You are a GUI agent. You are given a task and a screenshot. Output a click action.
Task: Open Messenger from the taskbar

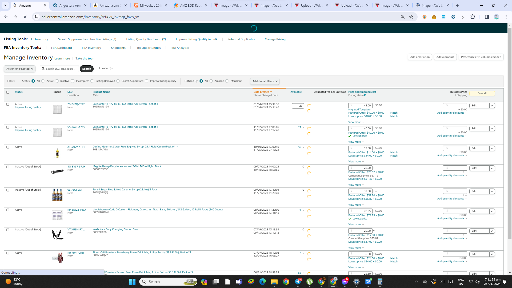click(x=345, y=282)
